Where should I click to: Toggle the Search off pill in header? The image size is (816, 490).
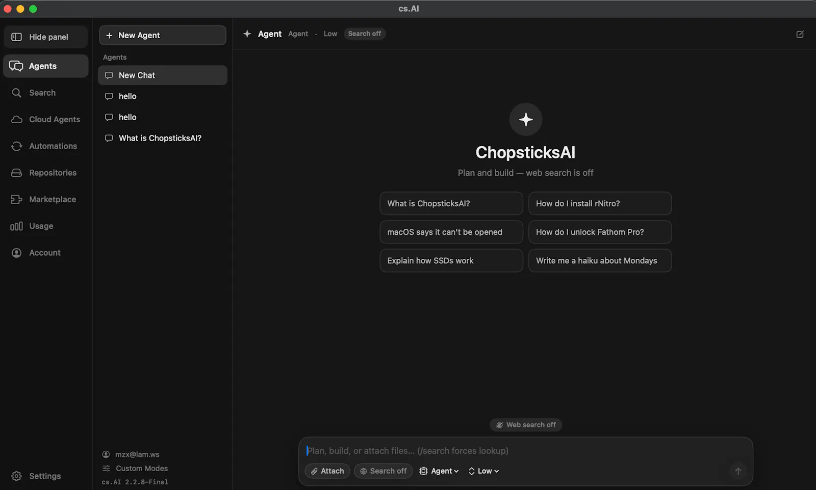364,34
